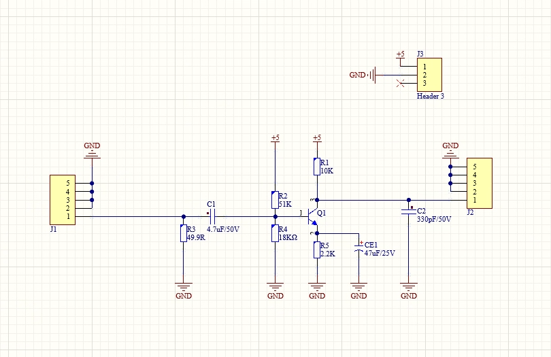
Task: Click junction dot between R2 and R4
Action: 275,217
